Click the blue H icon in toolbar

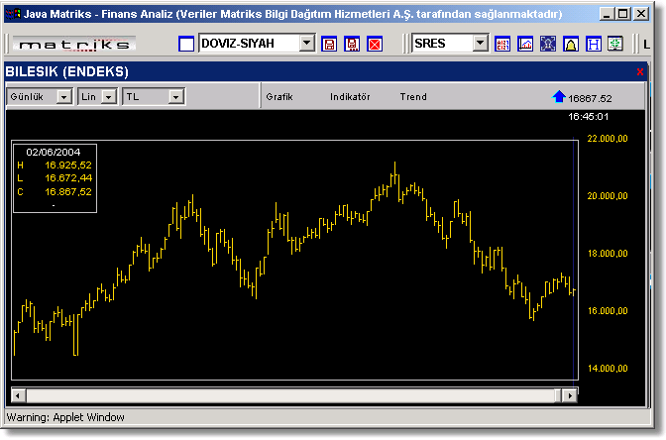click(x=594, y=45)
